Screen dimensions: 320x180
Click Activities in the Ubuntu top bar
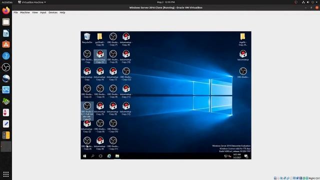pyautogui.click(x=7, y=2)
